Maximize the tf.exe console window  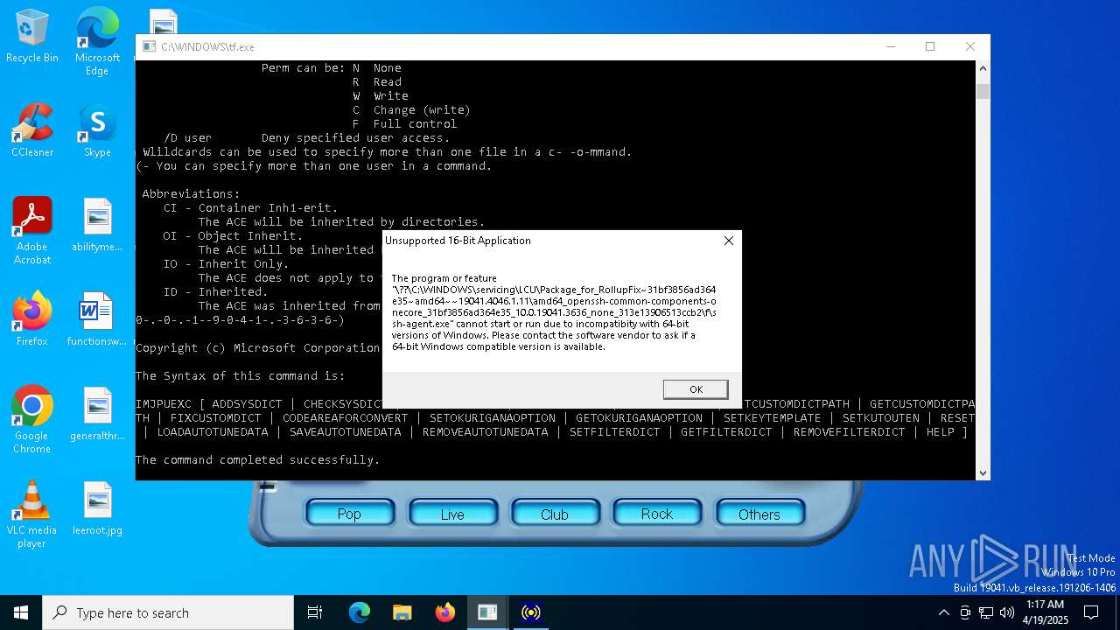(930, 47)
